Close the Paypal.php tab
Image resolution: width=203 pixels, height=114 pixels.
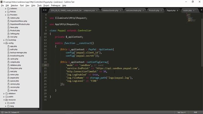click(178, 10)
